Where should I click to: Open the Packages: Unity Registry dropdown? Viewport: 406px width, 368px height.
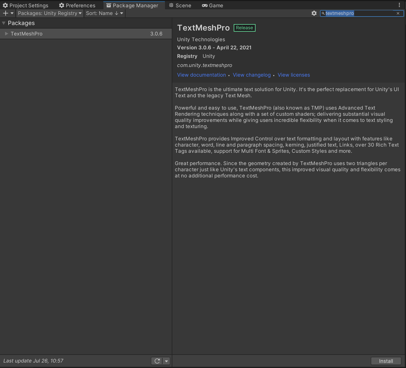[50, 13]
